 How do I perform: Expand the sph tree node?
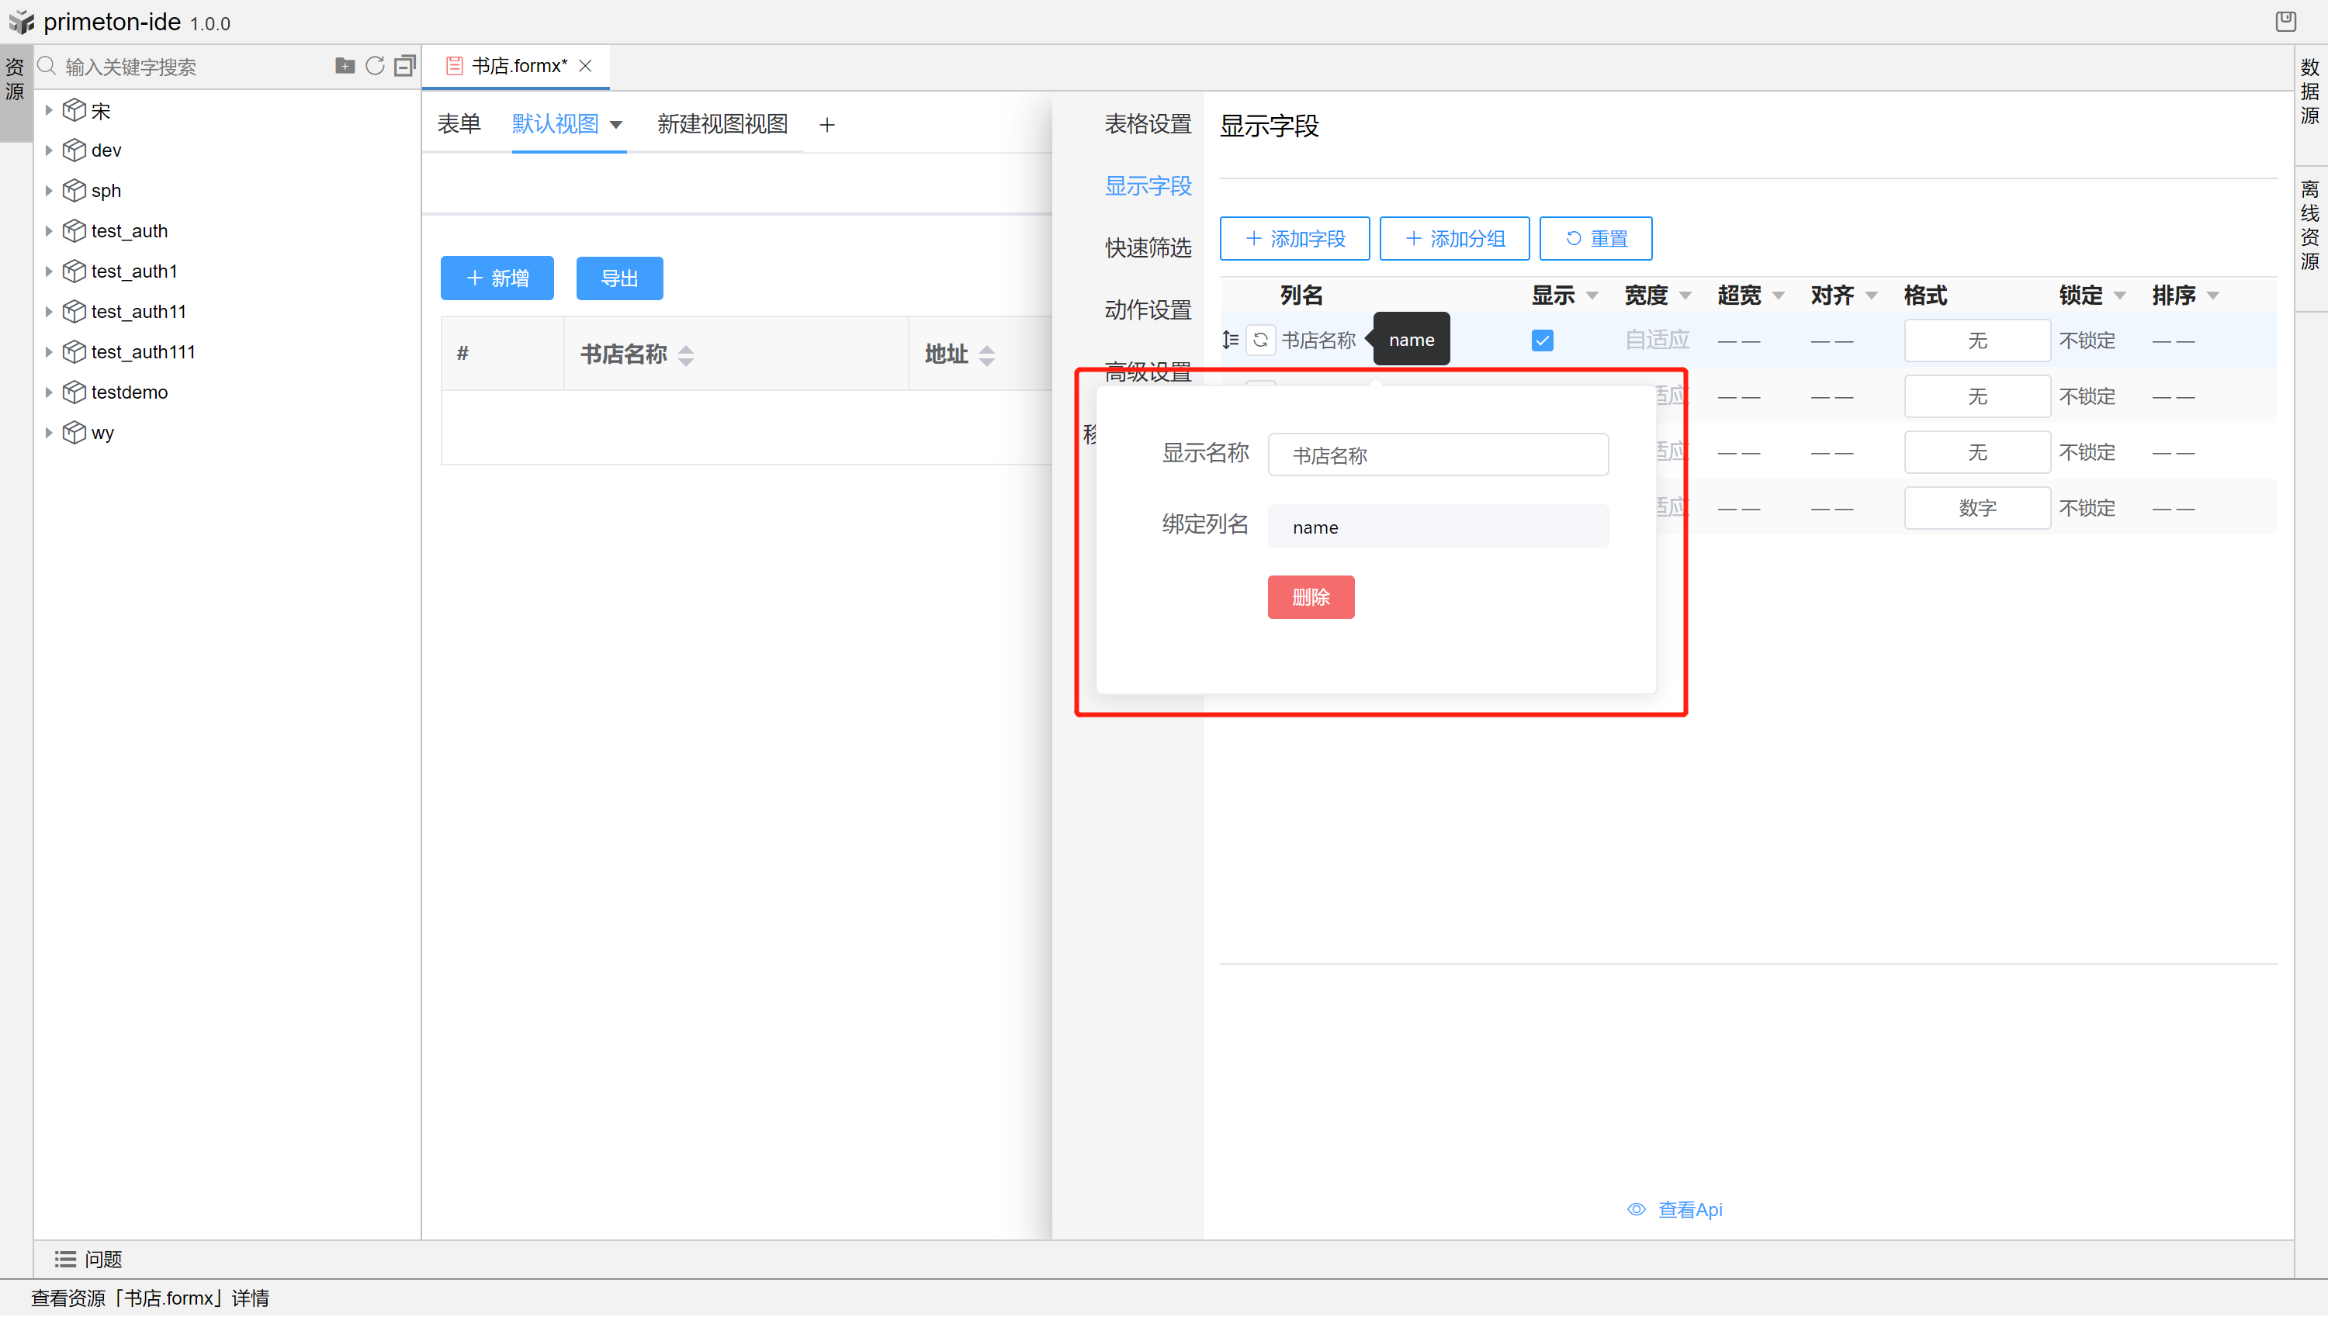click(x=49, y=191)
